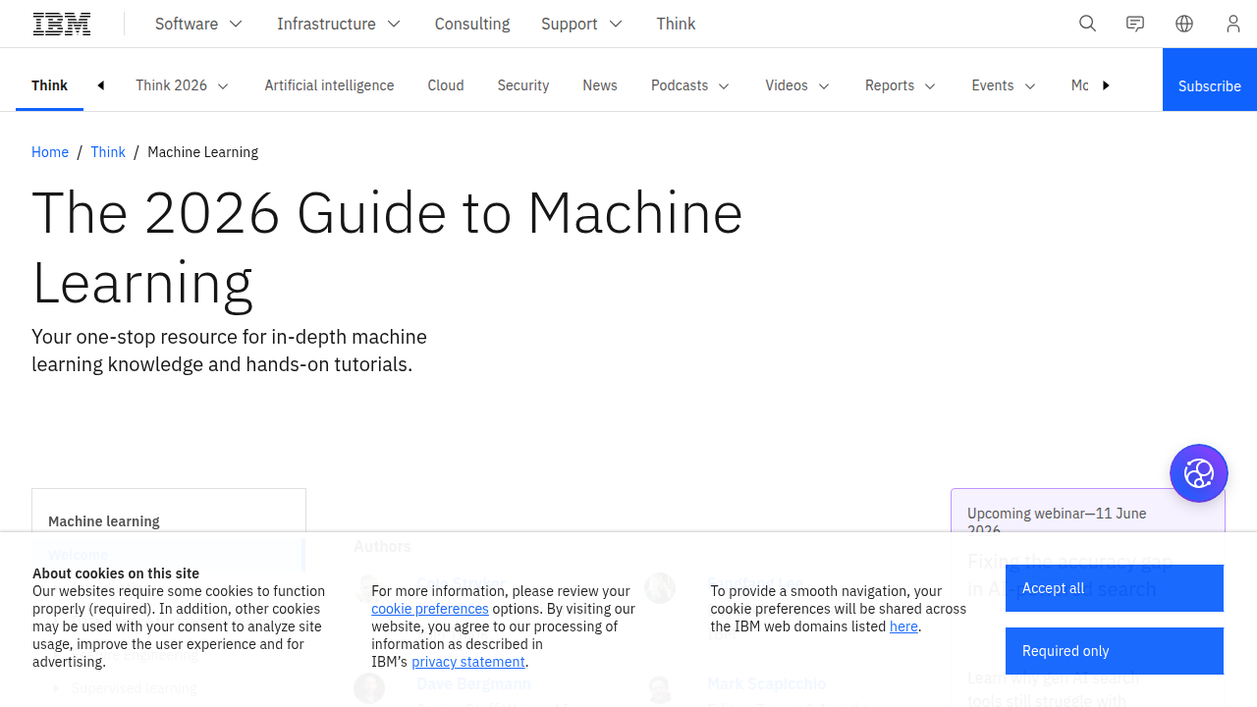Click 'The 2026 Guide to Machine Learning' heading
Screen dimensions: 1257x707
pyautogui.click(x=387, y=246)
